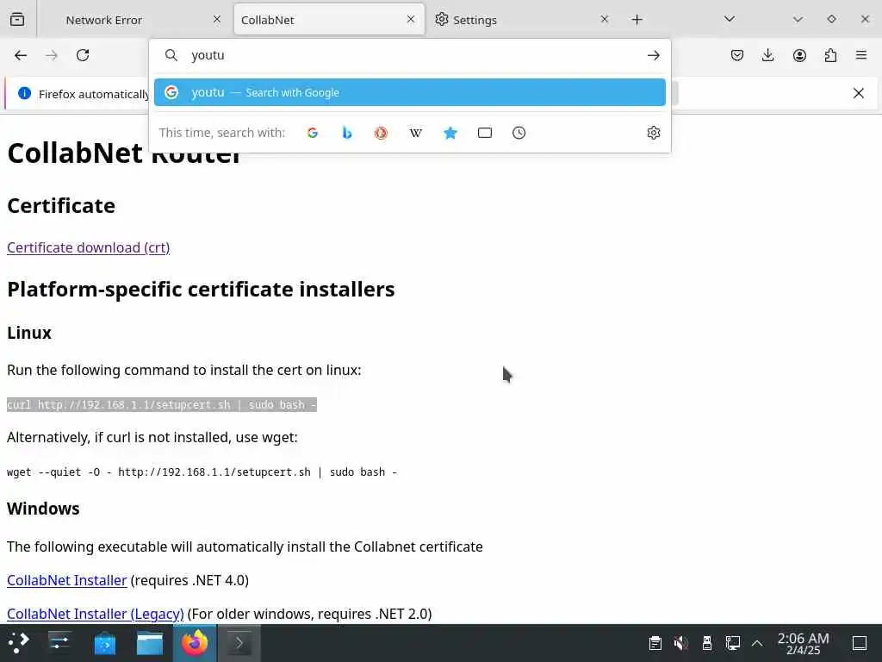Open the Firefox account icon
The width and height of the screenshot is (882, 662).
(x=799, y=55)
